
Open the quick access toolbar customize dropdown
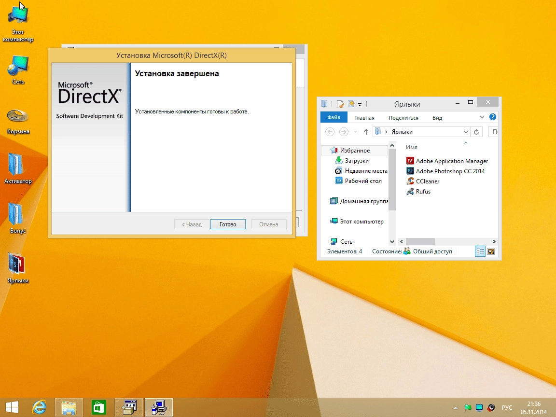pos(360,104)
